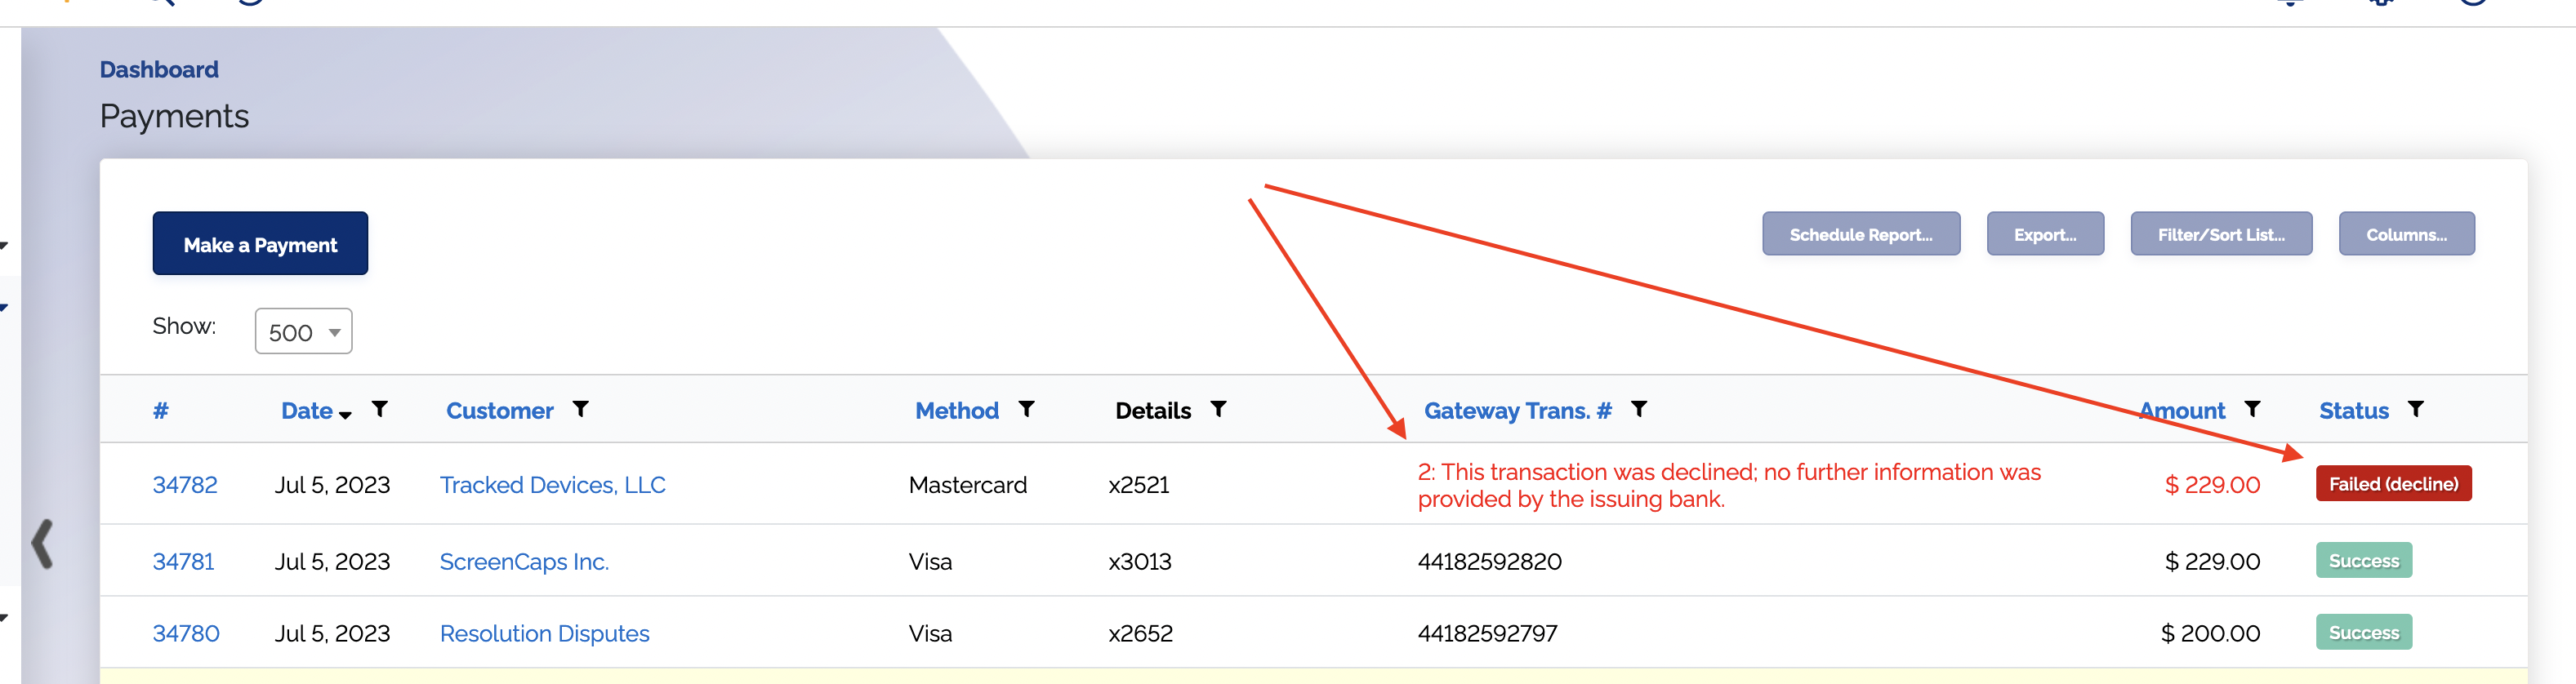
Task: Open the Columns... chooser
Action: pyautogui.click(x=2406, y=234)
